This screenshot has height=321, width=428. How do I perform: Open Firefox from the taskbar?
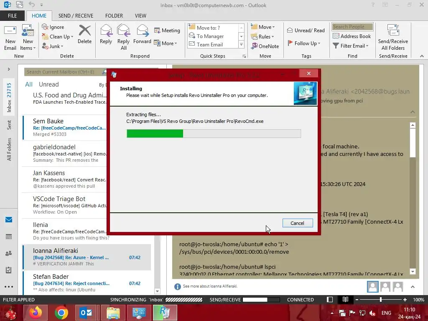(36, 313)
